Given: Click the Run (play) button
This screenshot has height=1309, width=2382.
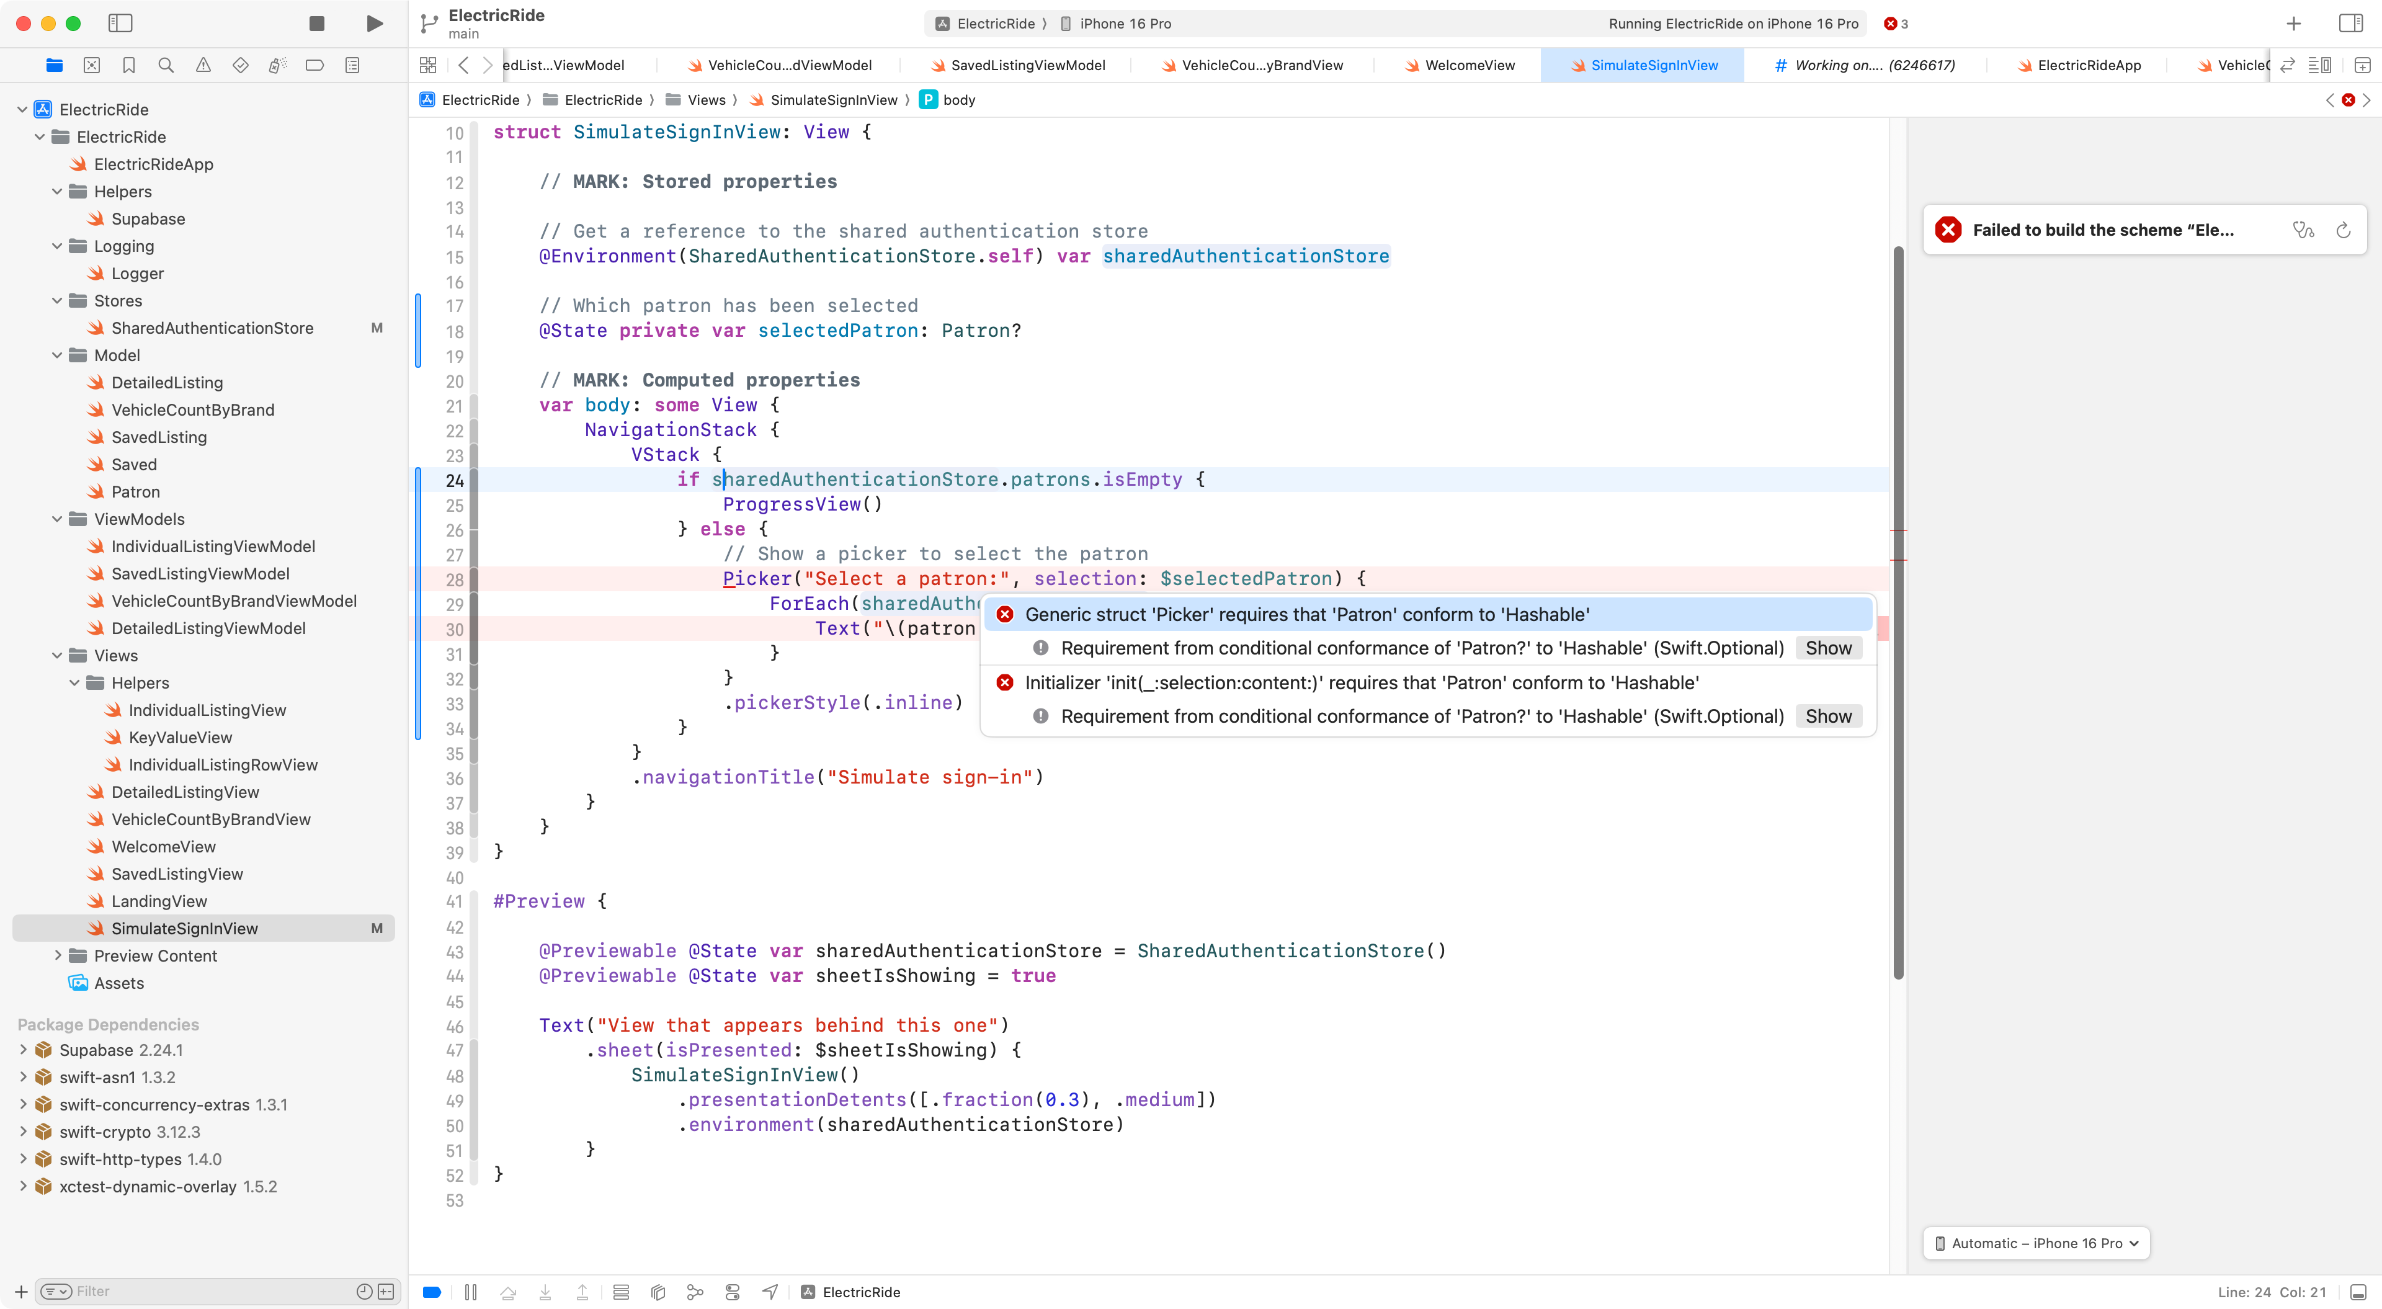Looking at the screenshot, I should pyautogui.click(x=373, y=24).
